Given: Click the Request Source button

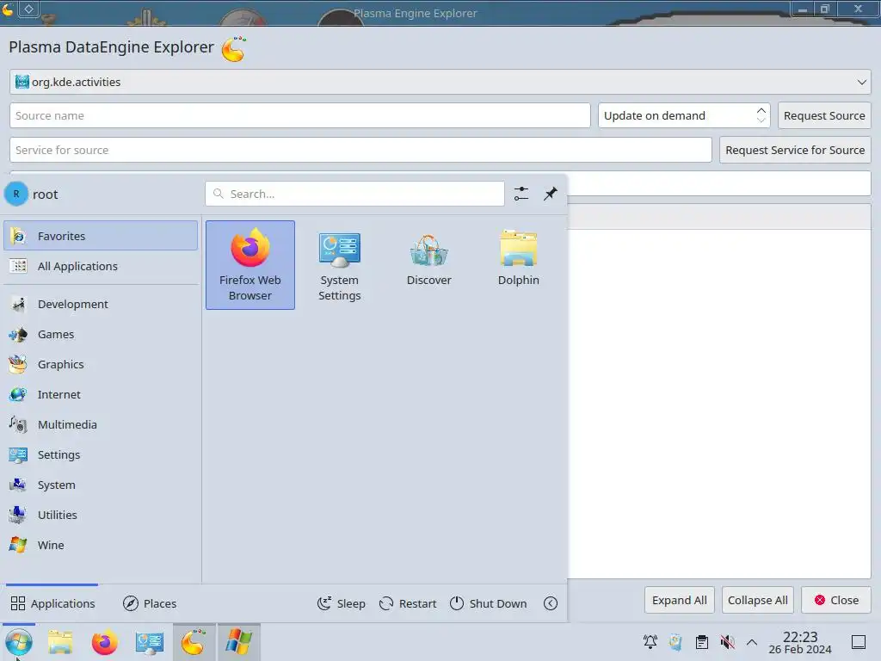Looking at the screenshot, I should coord(824,116).
